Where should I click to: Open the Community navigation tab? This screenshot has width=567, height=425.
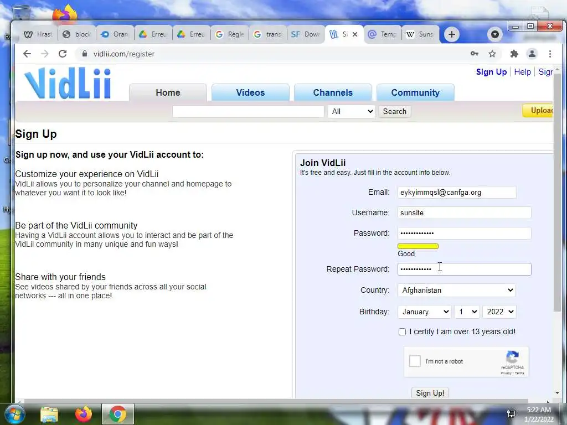point(415,92)
